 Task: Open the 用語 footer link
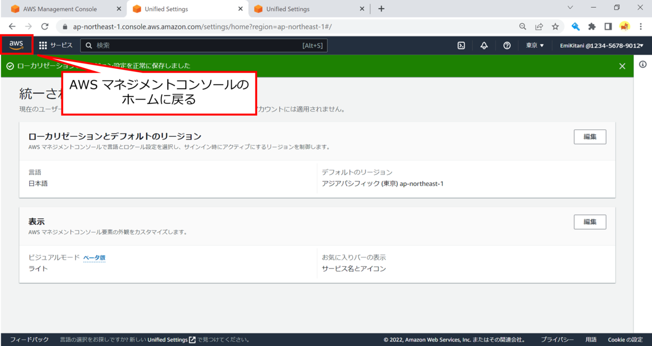point(591,339)
